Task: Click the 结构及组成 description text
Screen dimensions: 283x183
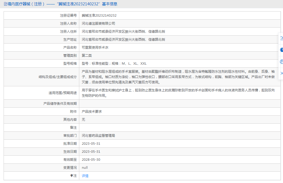Action: tap(178, 77)
